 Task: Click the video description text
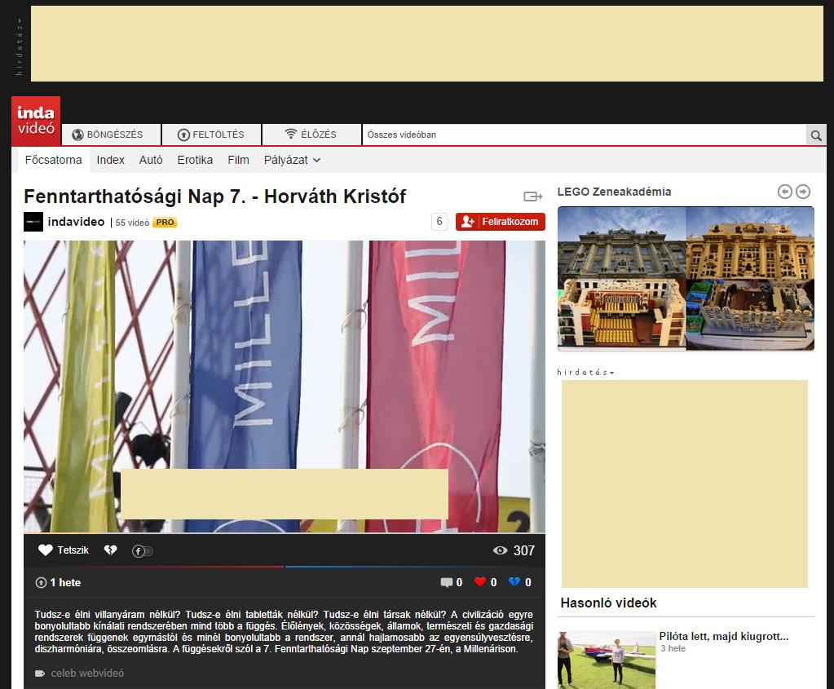284,632
